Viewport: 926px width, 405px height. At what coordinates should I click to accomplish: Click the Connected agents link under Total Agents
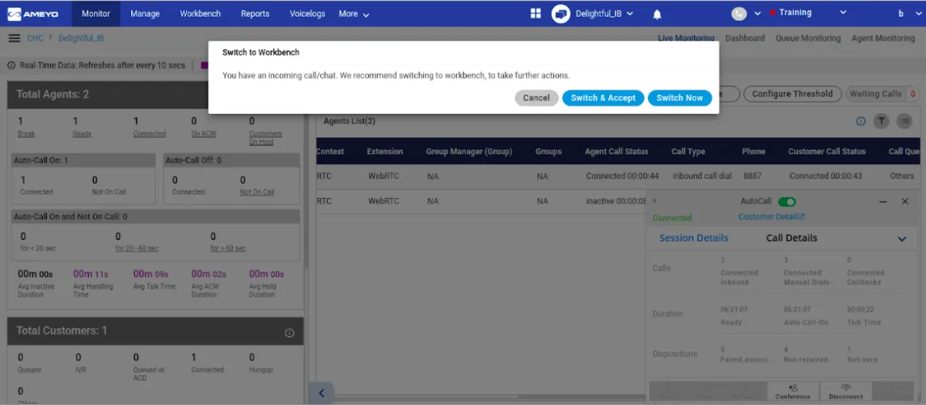(x=150, y=133)
